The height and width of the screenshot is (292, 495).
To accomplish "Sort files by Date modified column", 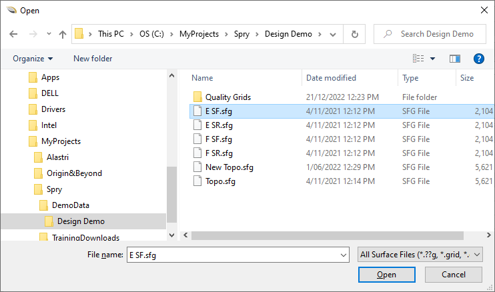I will [x=331, y=78].
